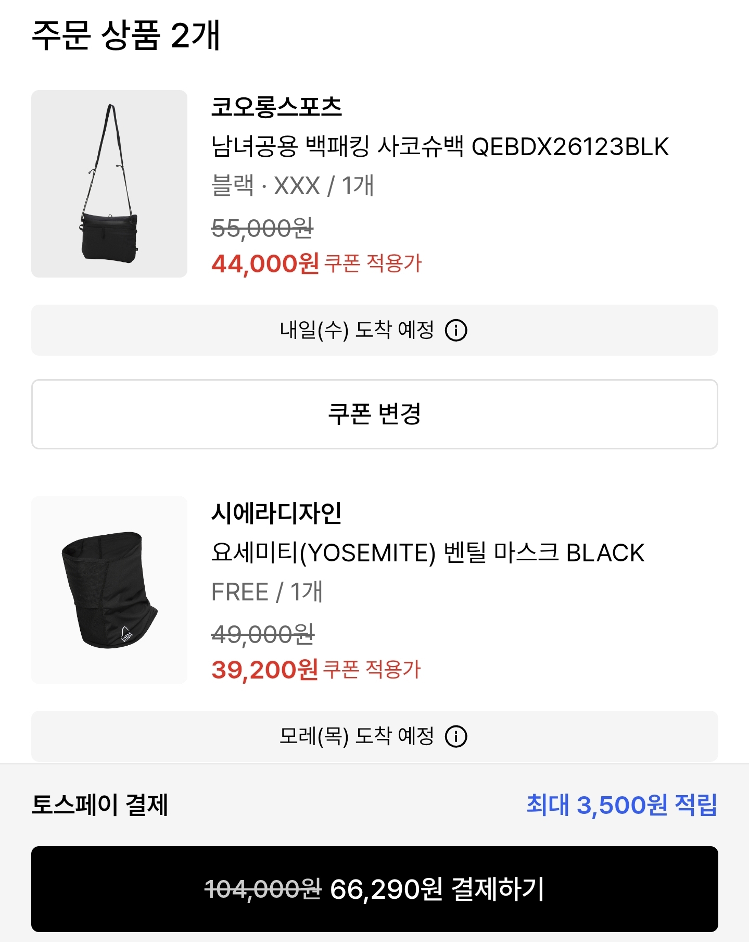Image resolution: width=749 pixels, height=942 pixels.
Task: Select the 토스페이 결제 label
Action: (x=100, y=805)
